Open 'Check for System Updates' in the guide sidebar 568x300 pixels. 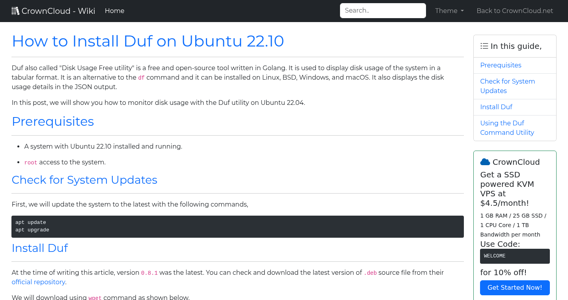(508, 86)
